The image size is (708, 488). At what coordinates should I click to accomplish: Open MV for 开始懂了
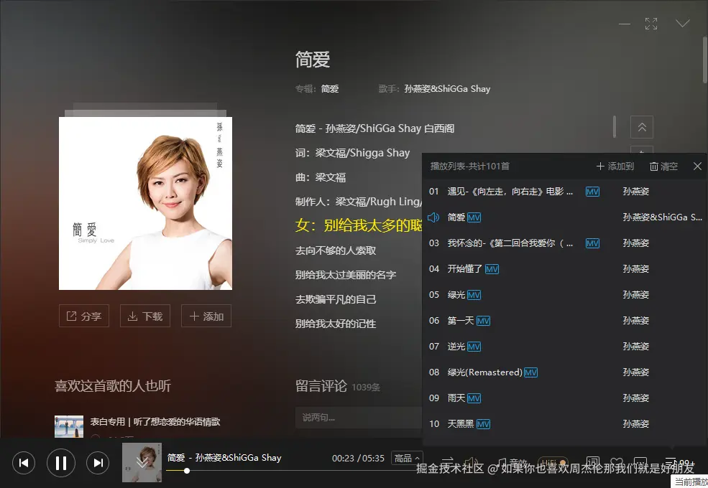point(492,269)
